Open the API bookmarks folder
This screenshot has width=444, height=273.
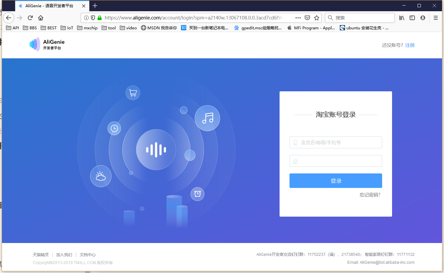[x=13, y=28]
